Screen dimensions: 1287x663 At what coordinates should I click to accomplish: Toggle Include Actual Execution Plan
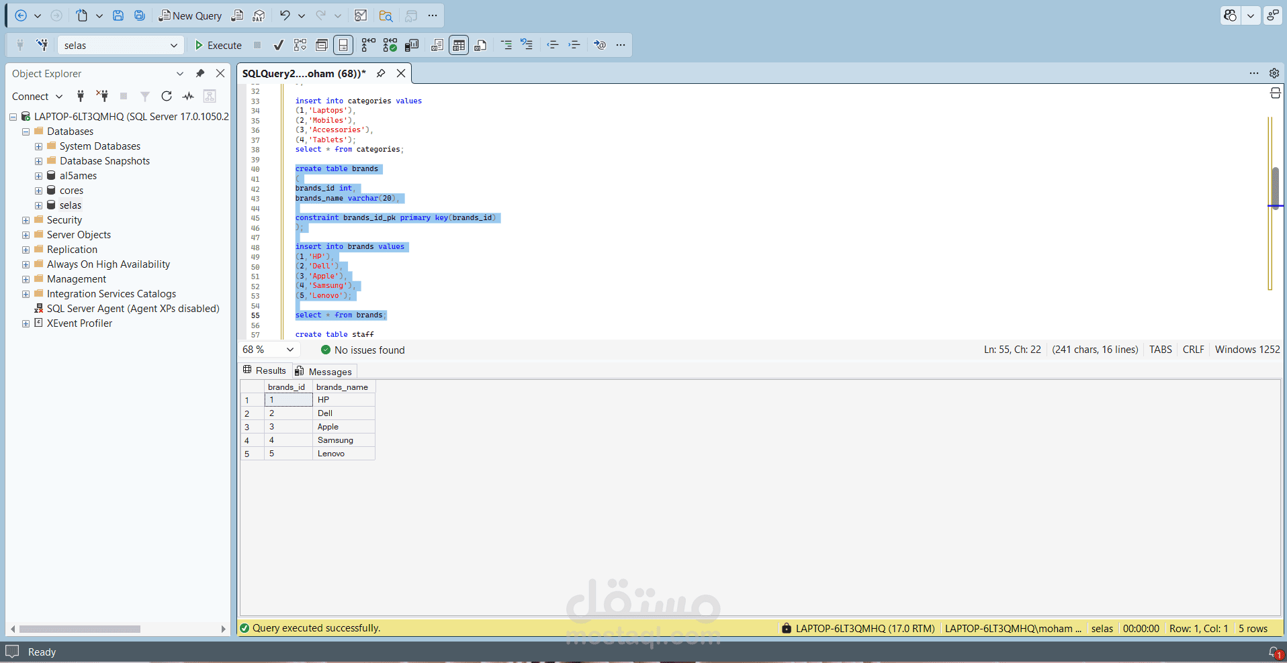(x=368, y=45)
